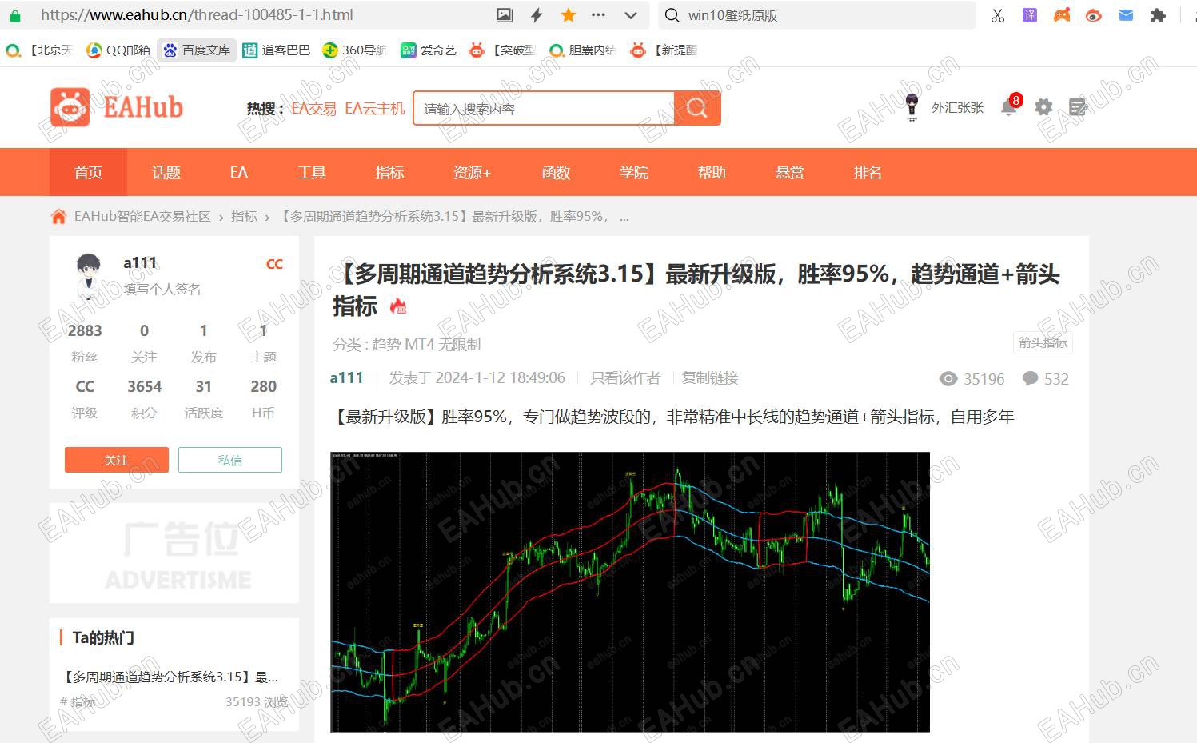1197x743 pixels.
Task: Click the Weibo extension icon
Action: click(1094, 15)
